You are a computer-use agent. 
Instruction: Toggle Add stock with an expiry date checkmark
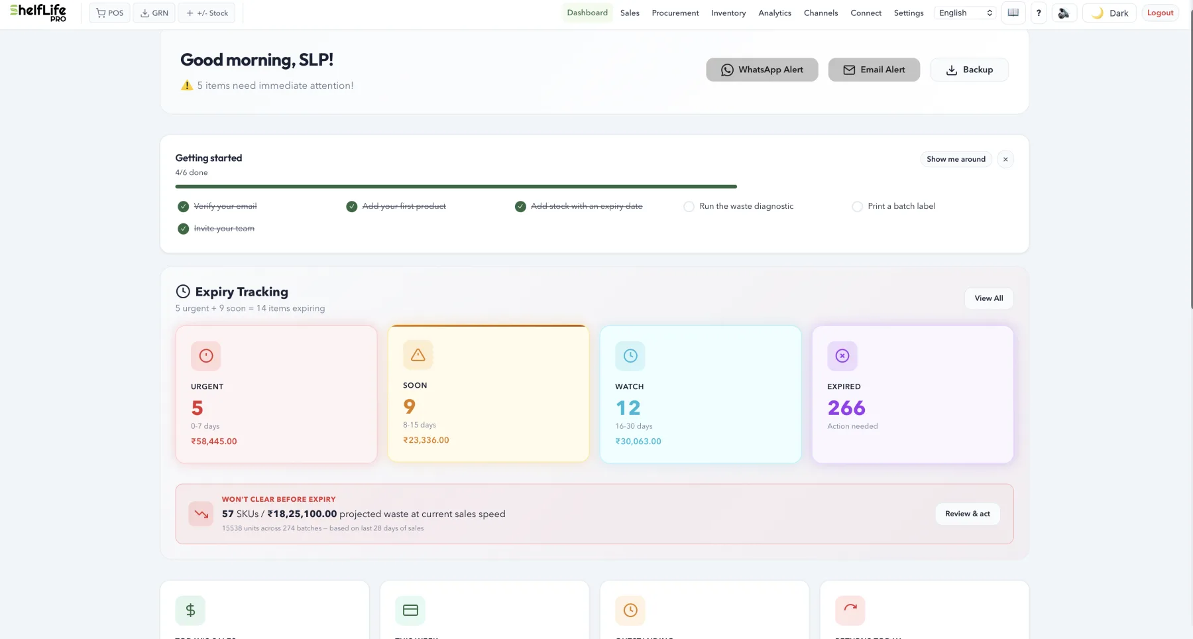click(520, 206)
